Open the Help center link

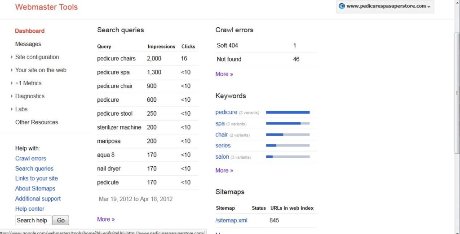point(30,209)
